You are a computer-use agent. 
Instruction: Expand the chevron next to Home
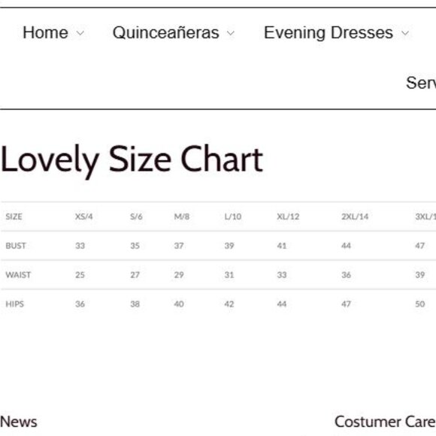click(x=80, y=33)
